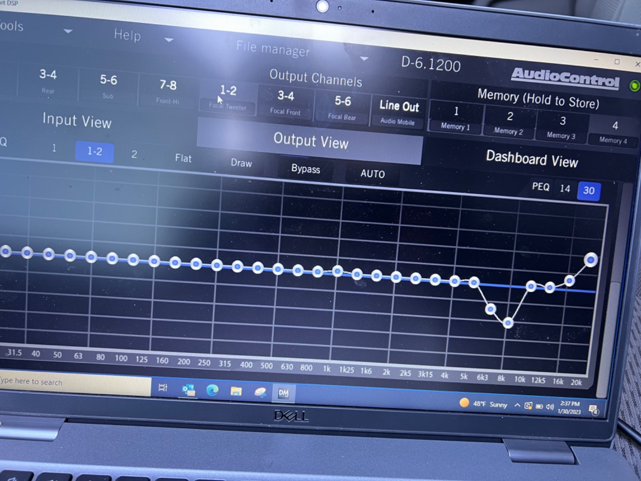Screen dimensions: 641x481
Task: Click the 6k3 band handle on the downslope
Action: [x=491, y=309]
